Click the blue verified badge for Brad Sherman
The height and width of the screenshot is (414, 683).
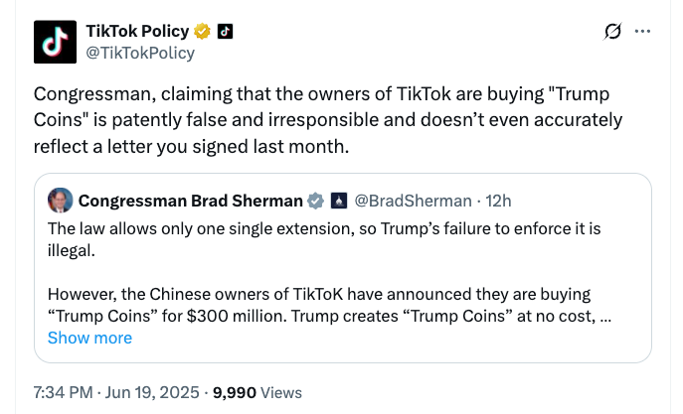(315, 201)
